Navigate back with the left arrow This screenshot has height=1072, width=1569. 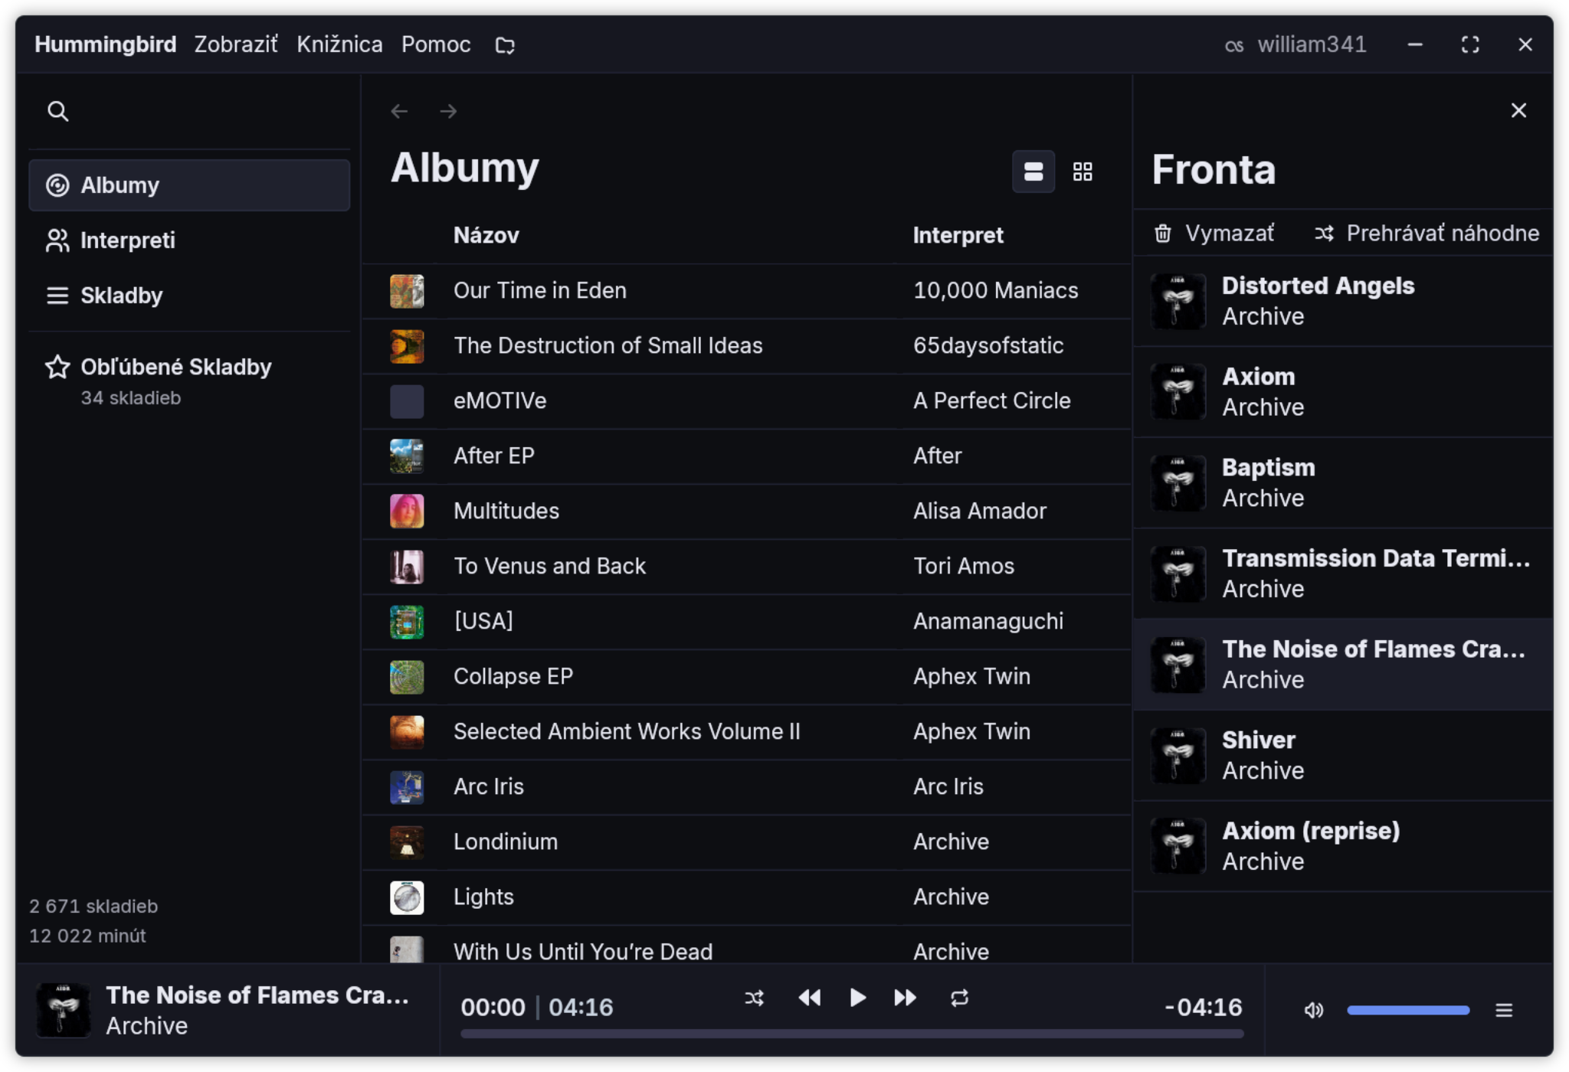[399, 111]
